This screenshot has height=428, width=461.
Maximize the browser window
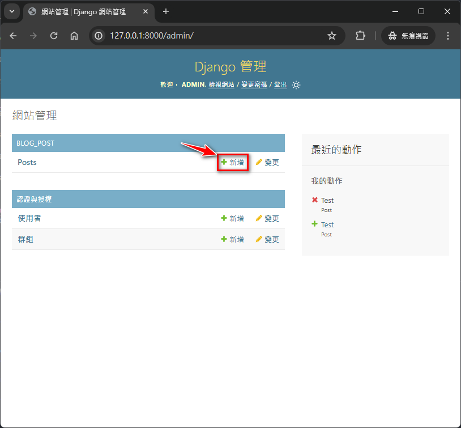421,11
